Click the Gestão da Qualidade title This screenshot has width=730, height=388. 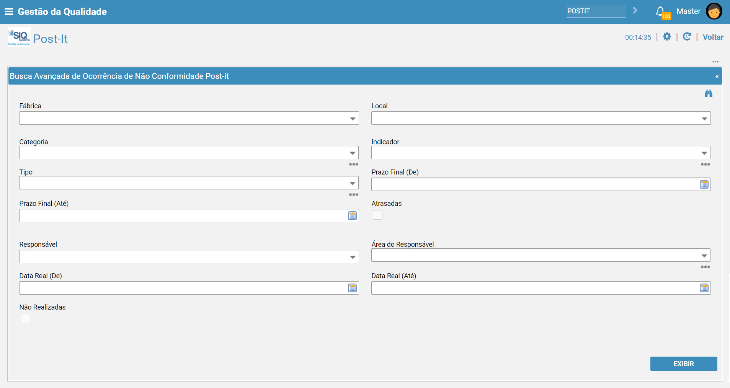(x=62, y=11)
